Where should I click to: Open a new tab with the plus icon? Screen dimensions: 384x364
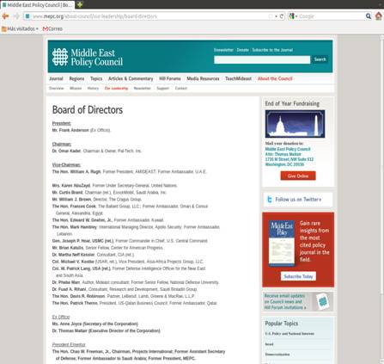pos(80,4)
